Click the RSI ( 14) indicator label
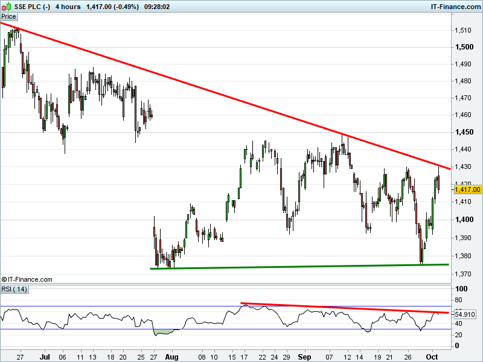Viewport: 483px width, 362px height. [x=14, y=289]
